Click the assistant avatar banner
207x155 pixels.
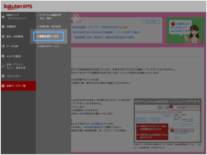click(x=185, y=30)
